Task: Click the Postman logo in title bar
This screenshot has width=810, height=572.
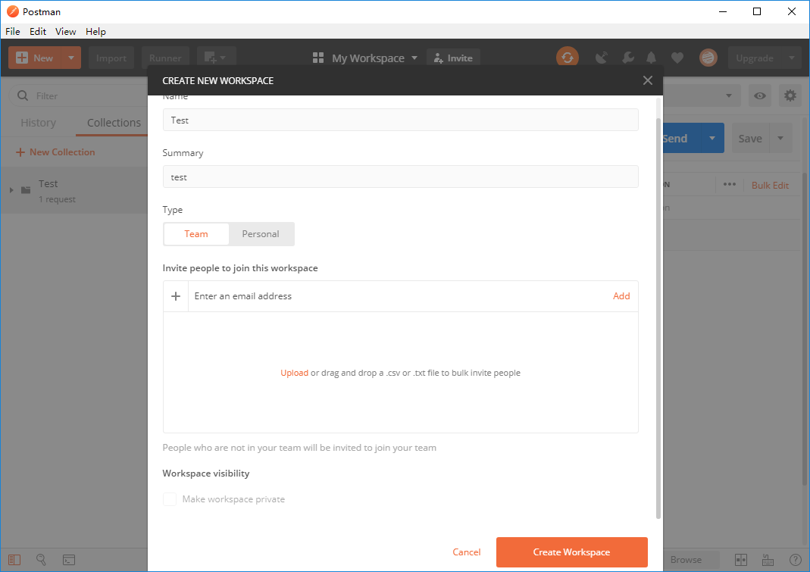Action: tap(12, 11)
